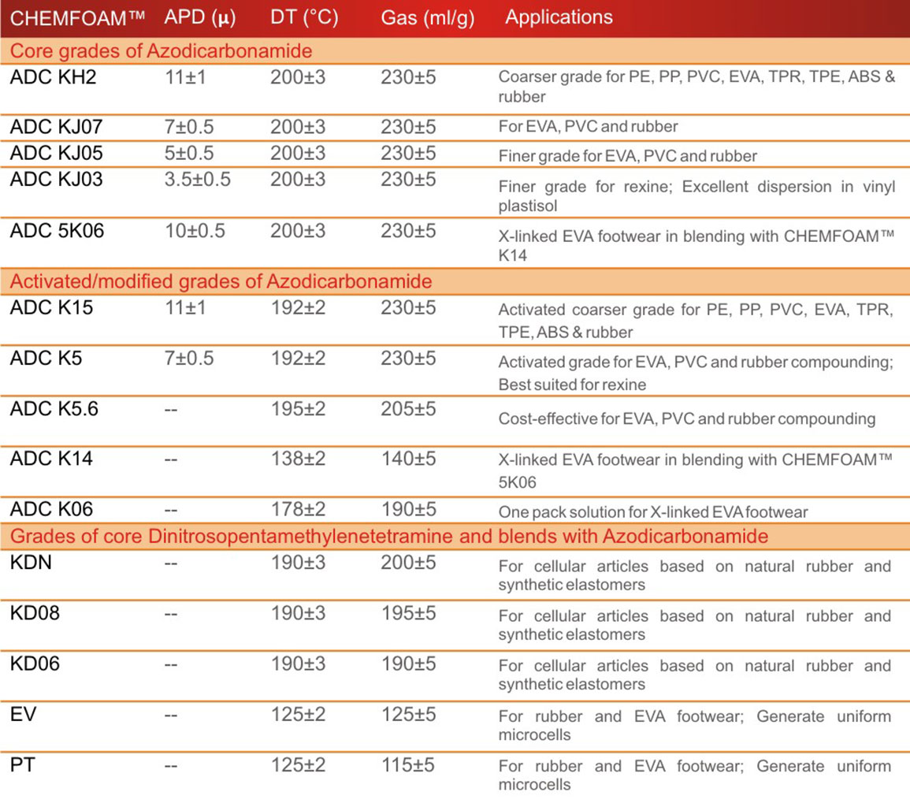910x803 pixels.
Task: Click the 205±5 gas value
Action: click(408, 409)
